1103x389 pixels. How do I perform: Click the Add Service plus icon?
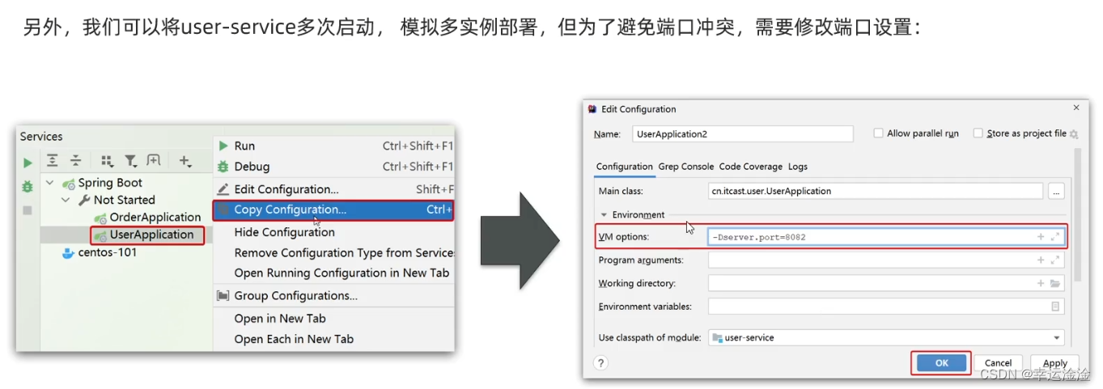tap(185, 161)
